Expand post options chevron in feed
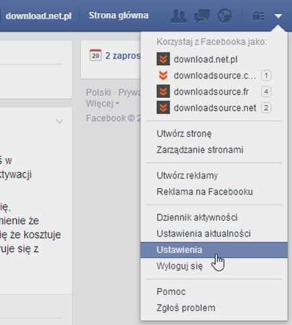The height and width of the screenshot is (325, 292). [x=60, y=121]
